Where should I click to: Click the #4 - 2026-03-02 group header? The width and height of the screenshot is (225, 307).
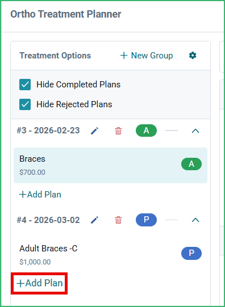[48, 220]
